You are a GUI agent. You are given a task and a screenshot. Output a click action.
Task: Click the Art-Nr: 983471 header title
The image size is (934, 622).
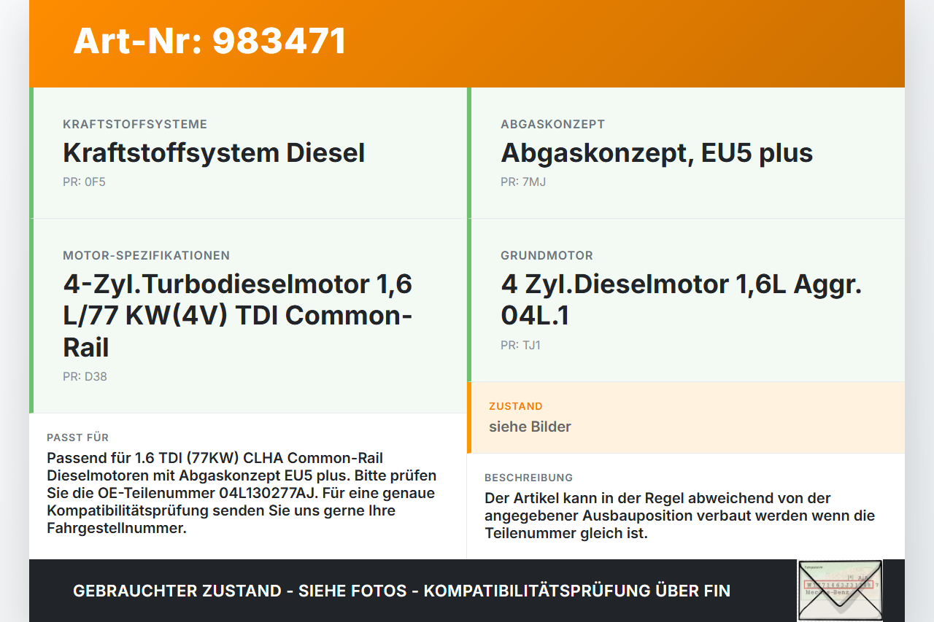click(209, 42)
